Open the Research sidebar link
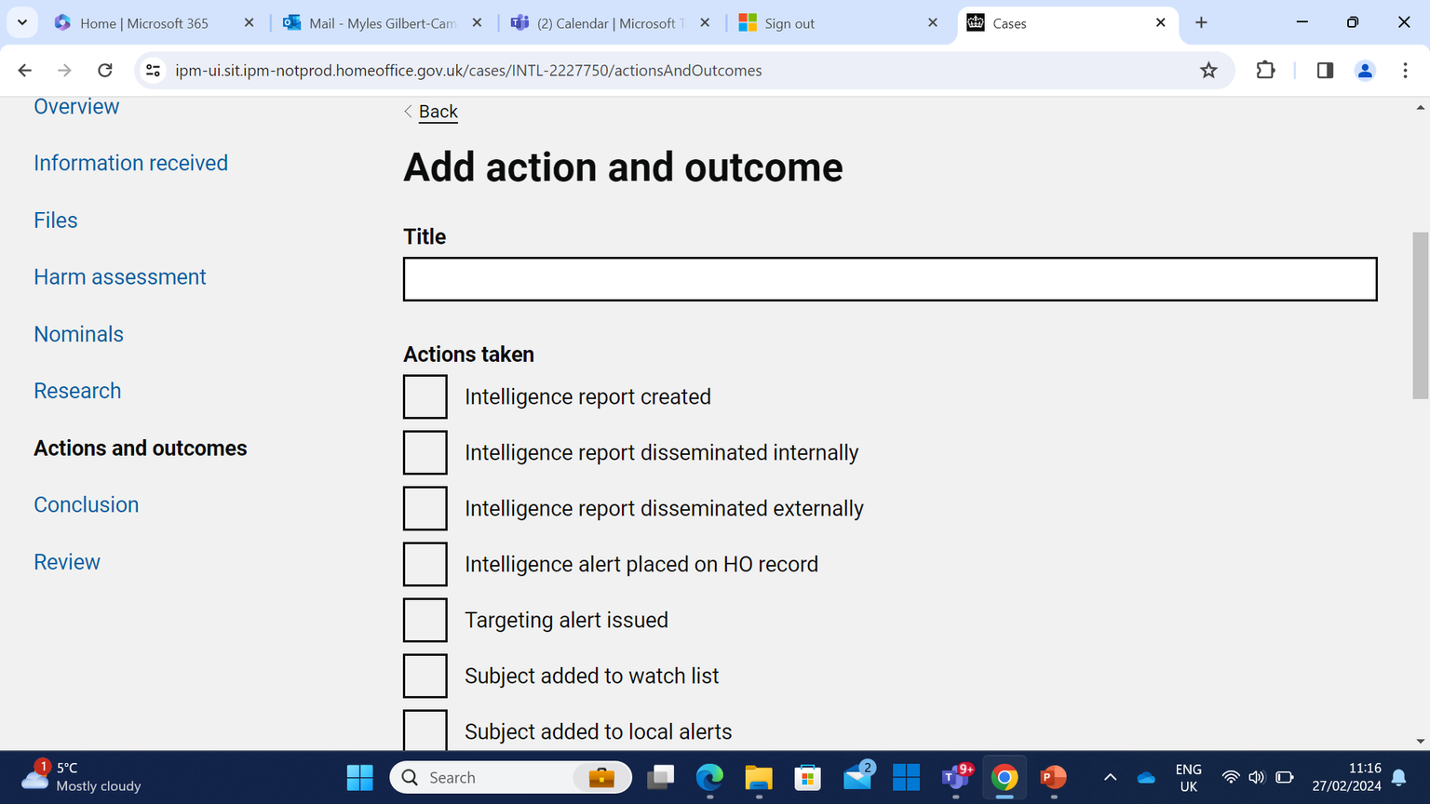The image size is (1430, 804). tap(77, 391)
